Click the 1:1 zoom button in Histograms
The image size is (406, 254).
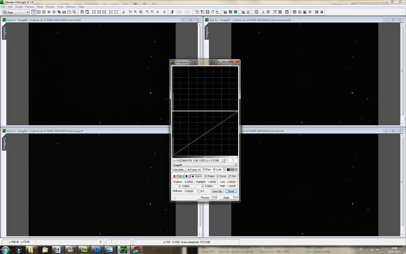[x=223, y=161]
